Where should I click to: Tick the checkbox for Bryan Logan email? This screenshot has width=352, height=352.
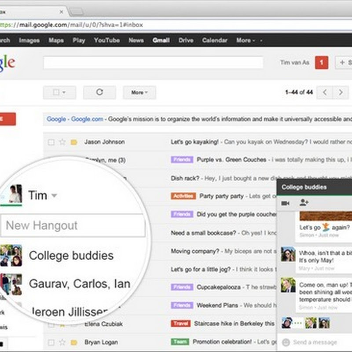click(x=51, y=343)
